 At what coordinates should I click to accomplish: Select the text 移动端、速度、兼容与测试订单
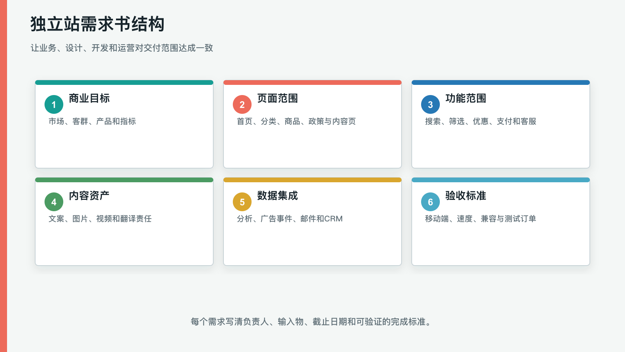click(481, 219)
